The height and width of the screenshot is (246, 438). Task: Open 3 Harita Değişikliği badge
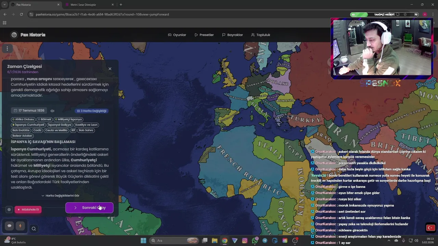click(92, 111)
